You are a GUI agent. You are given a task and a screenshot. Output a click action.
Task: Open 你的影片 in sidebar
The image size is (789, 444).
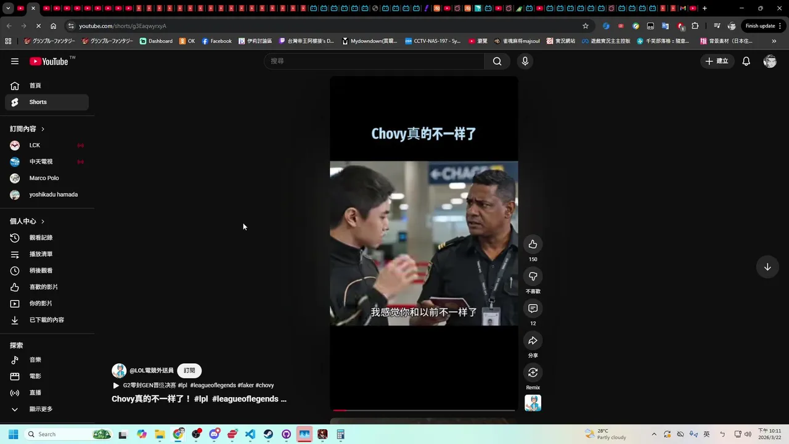click(x=47, y=303)
